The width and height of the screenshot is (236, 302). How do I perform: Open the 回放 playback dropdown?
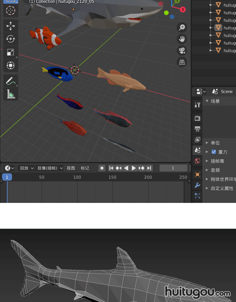click(x=26, y=168)
